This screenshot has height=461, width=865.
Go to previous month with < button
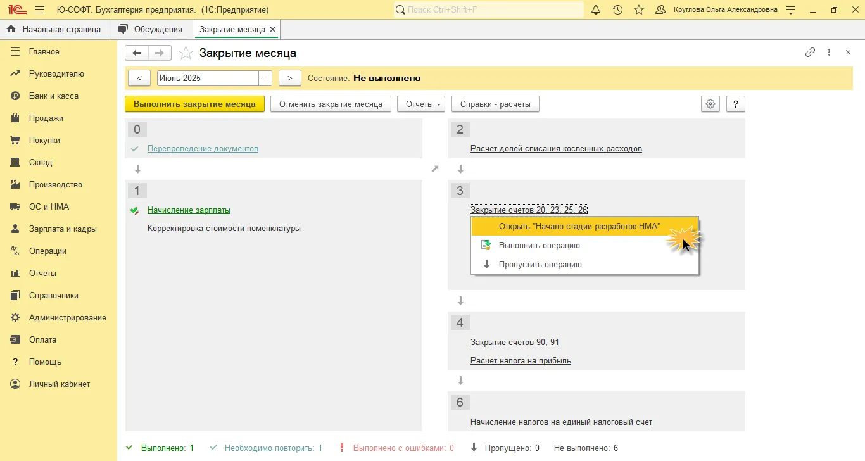point(139,78)
